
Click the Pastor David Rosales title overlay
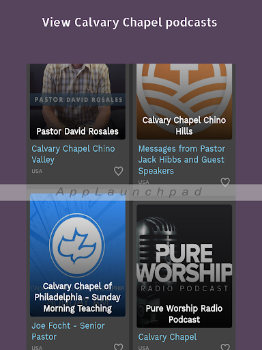pyautogui.click(x=78, y=131)
